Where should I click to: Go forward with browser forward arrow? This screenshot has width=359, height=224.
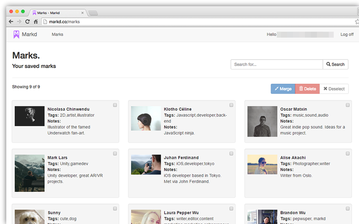19,22
